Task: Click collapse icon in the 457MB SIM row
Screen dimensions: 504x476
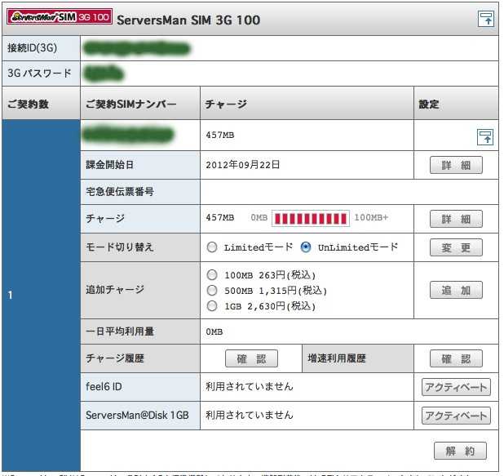Action: [485, 137]
